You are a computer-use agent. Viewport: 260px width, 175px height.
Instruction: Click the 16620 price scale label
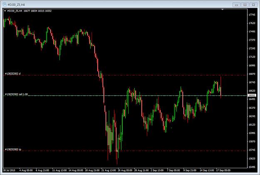pyautogui.click(x=252, y=91)
